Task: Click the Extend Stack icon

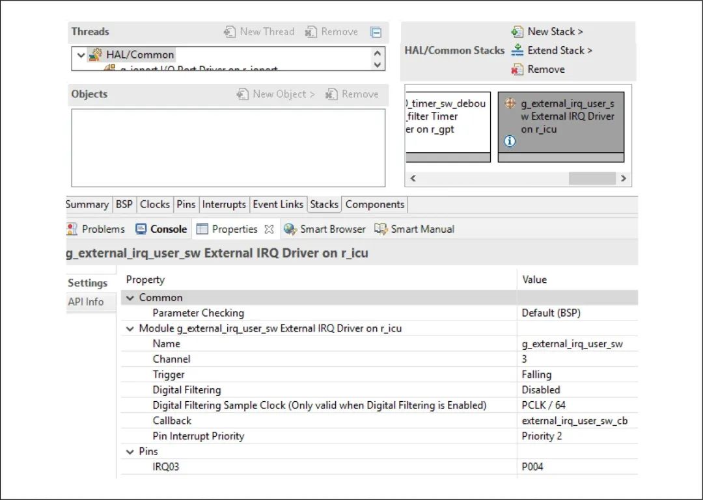Action: pos(517,51)
